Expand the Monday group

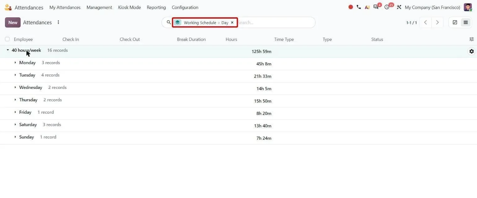tap(15, 63)
